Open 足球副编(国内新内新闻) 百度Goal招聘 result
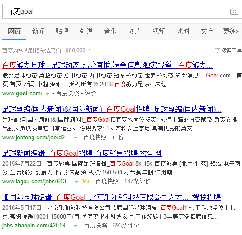 point(112,109)
